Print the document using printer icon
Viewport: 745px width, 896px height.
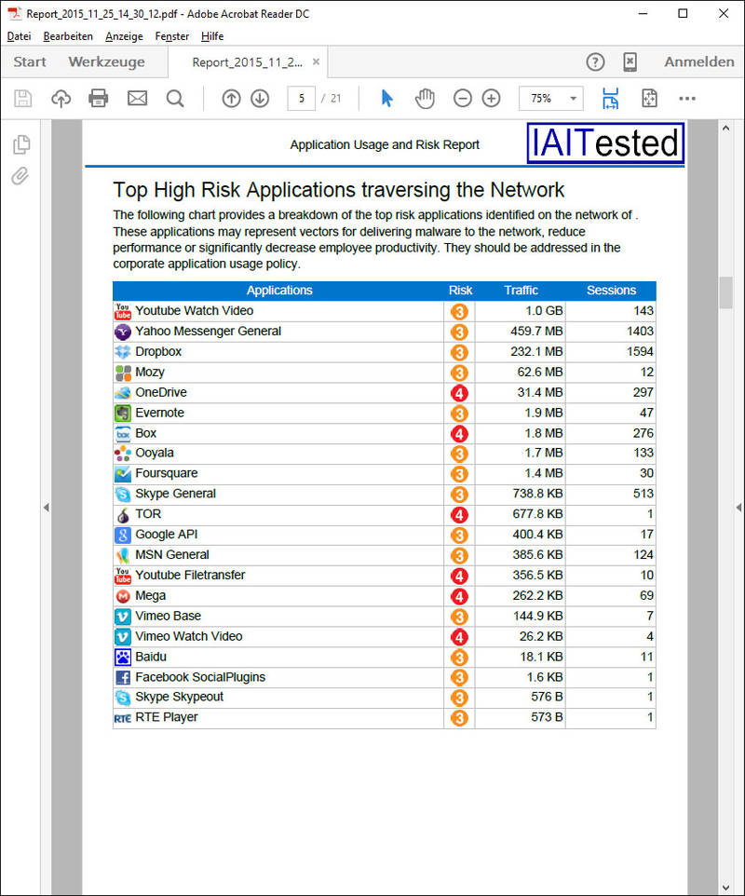99,99
